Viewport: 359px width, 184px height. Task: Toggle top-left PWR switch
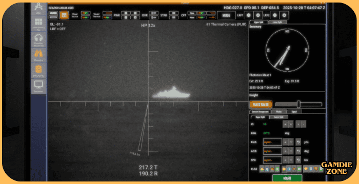click(126, 13)
